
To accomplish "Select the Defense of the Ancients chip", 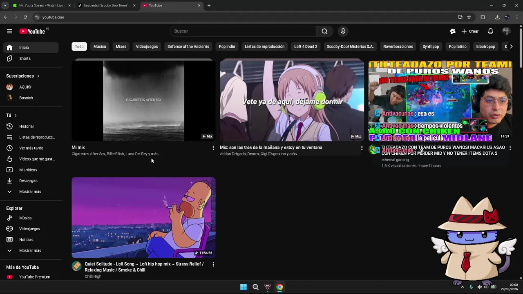I will pos(188,47).
